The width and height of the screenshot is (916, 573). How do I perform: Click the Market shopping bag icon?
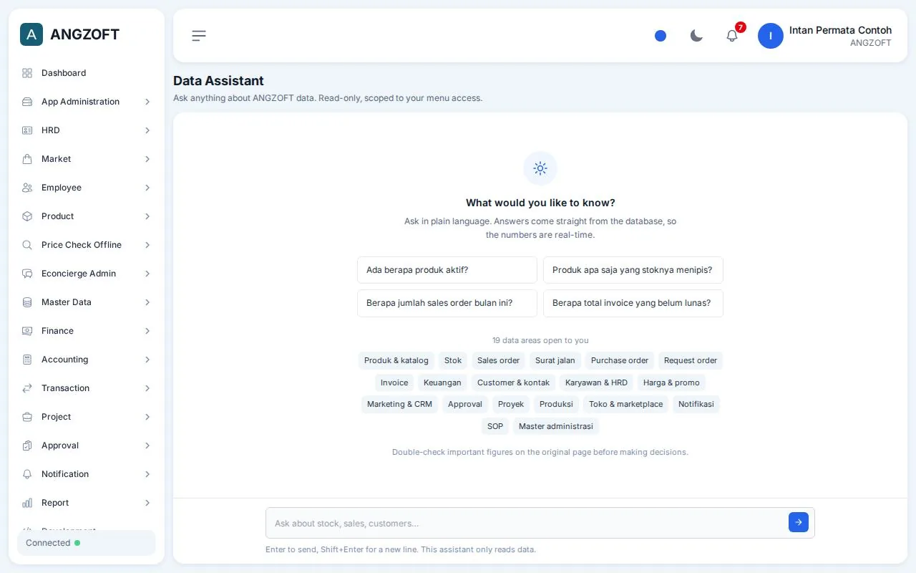coord(27,159)
